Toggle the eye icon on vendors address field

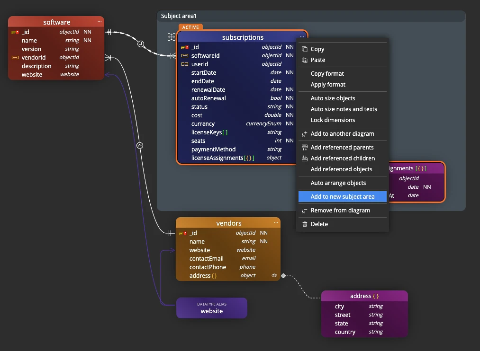tap(274, 275)
